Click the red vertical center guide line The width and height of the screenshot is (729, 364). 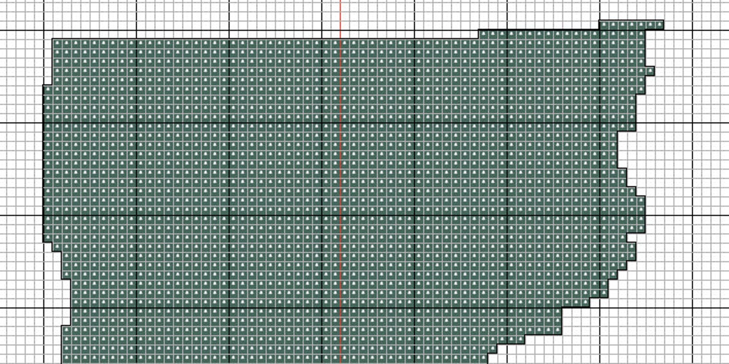point(341,182)
